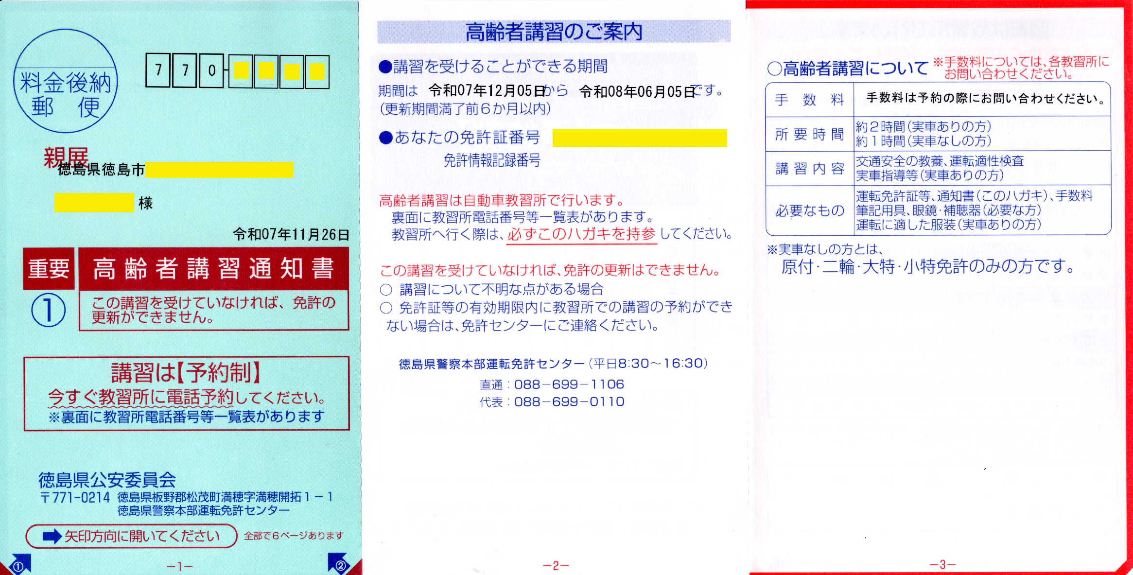Click the 料金後納郵便 circular postal stamp
Viewport: 1133px width, 575px height.
[x=66, y=81]
